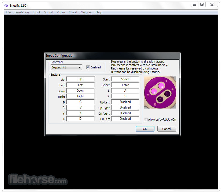Click the Snes9x app icon in title bar
This screenshot has height=193, width=222.
coord(6,6)
